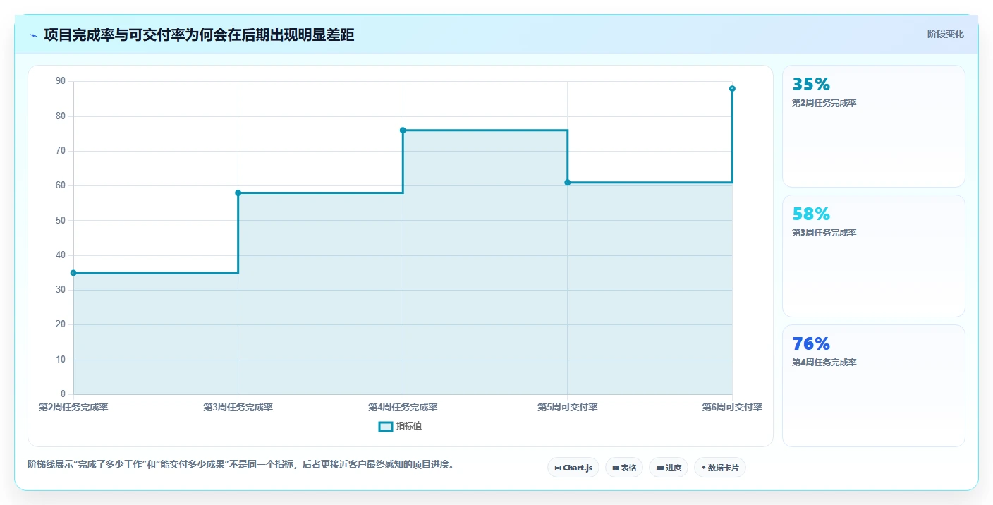Click y-axis tick label 90

pos(60,82)
